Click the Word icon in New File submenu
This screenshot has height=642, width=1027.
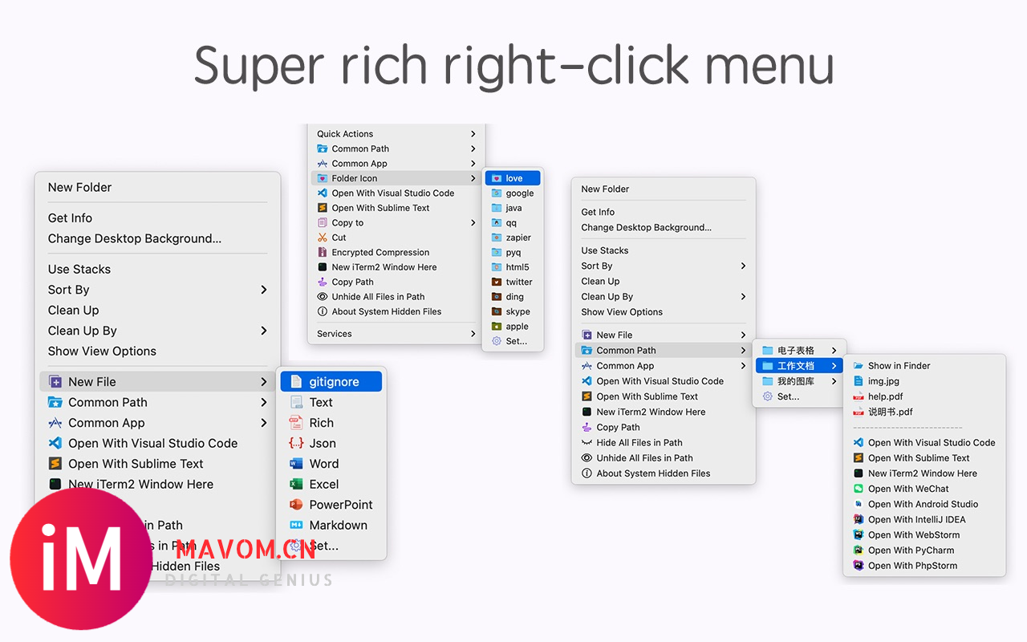click(x=295, y=464)
